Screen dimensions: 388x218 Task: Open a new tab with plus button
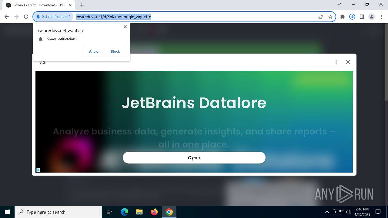[x=82, y=5]
